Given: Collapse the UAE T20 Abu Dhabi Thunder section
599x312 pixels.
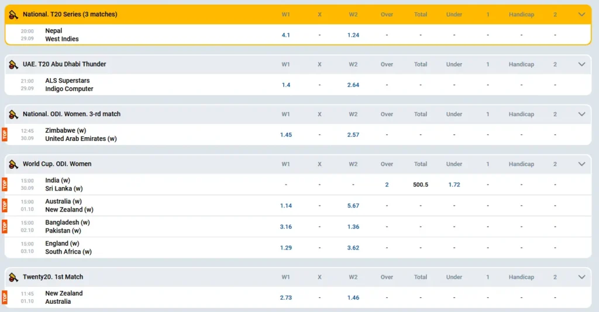Looking at the screenshot, I should tap(581, 64).
